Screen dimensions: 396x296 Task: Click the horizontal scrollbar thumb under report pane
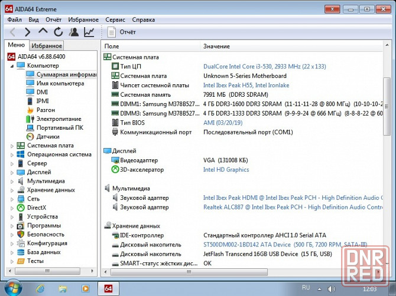[189, 272]
